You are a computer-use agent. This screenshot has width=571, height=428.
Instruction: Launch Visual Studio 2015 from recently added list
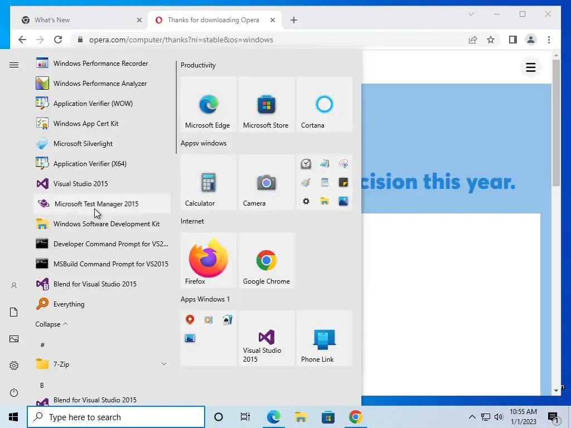coord(102,183)
